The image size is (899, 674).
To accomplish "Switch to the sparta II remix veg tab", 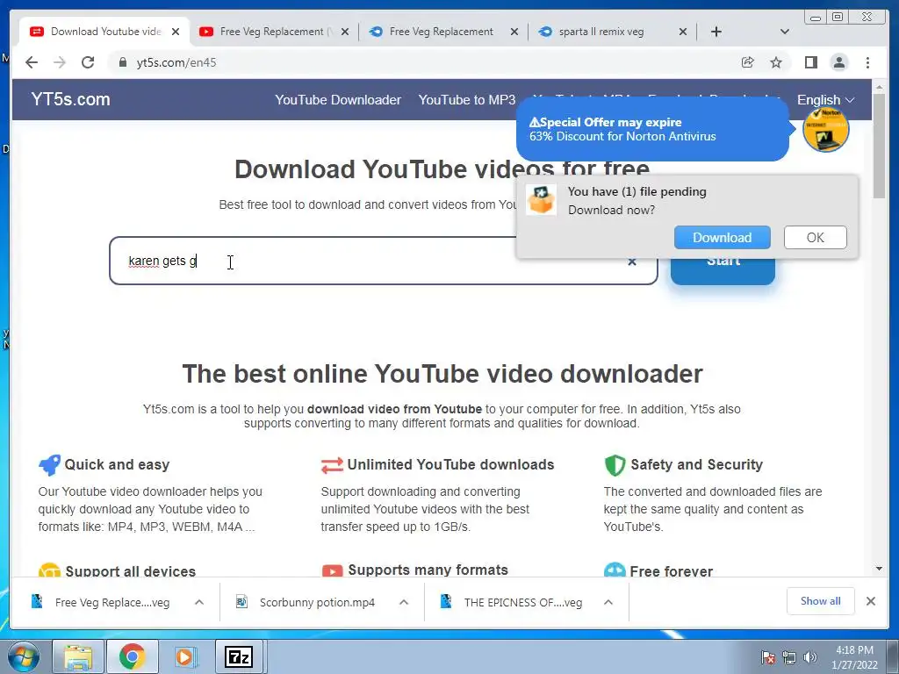I will [x=610, y=32].
